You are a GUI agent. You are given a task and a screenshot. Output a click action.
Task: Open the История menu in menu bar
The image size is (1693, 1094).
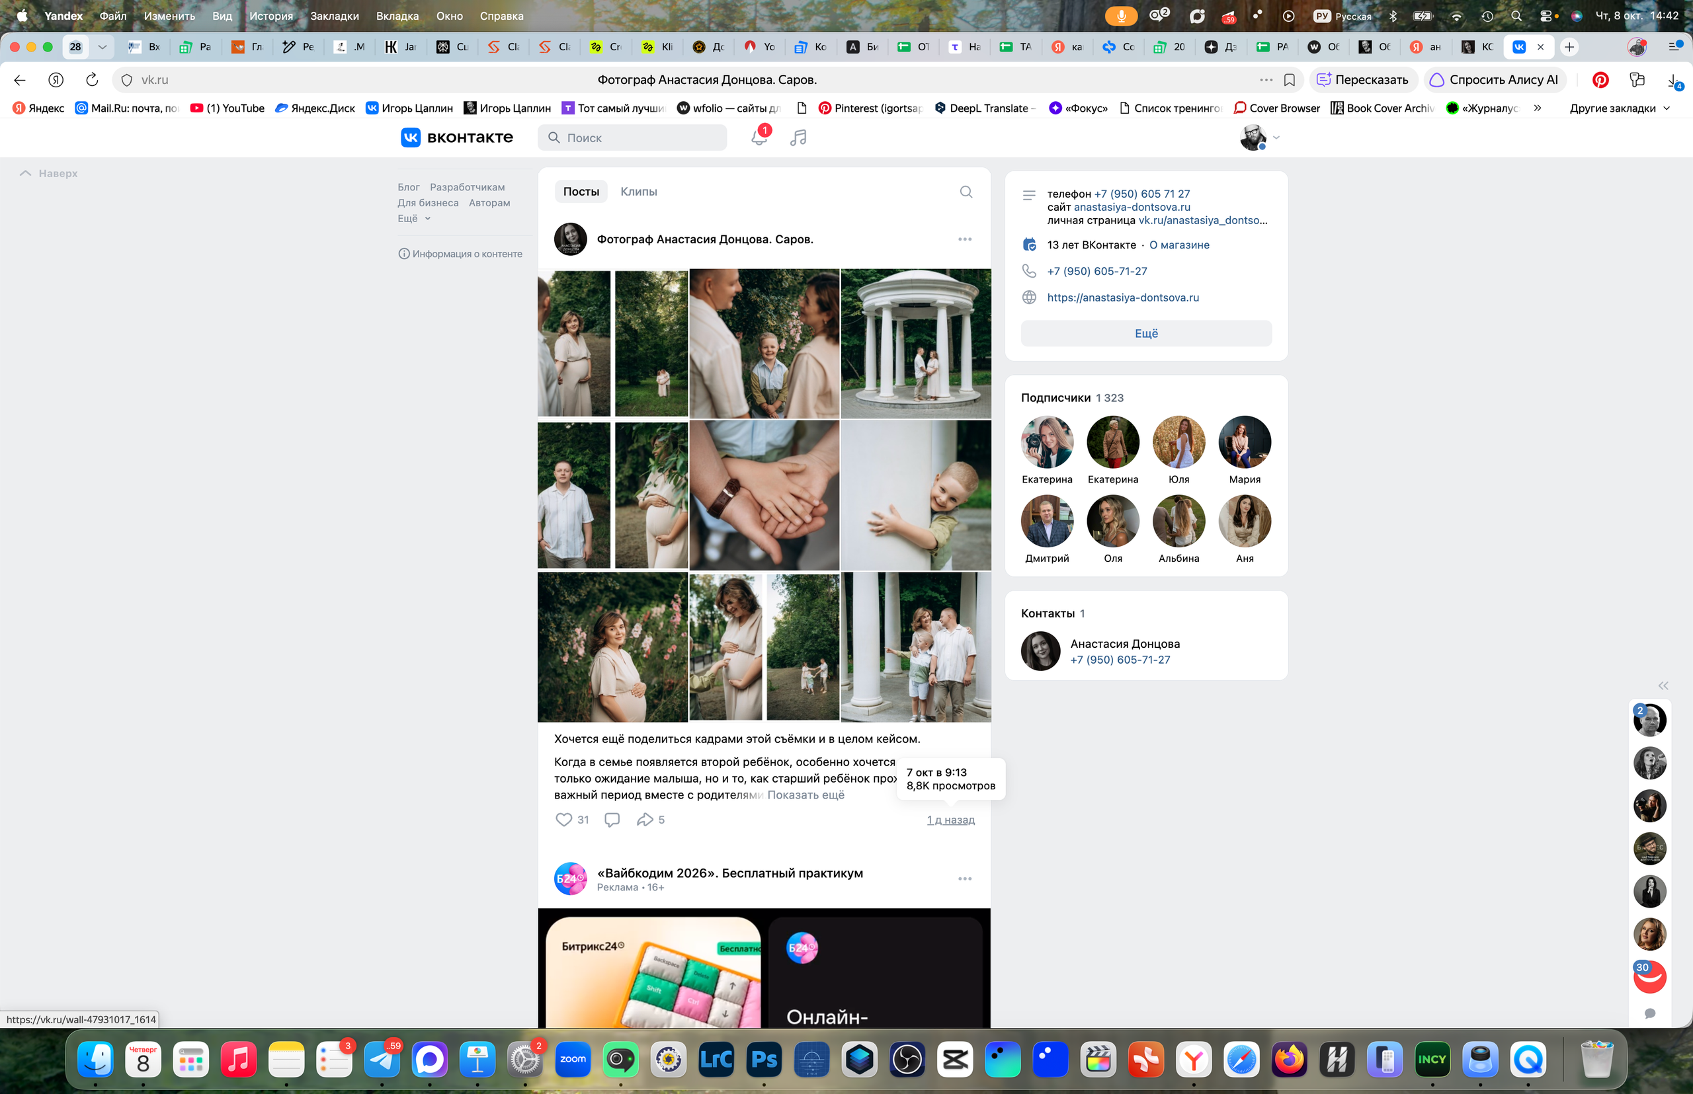click(270, 16)
